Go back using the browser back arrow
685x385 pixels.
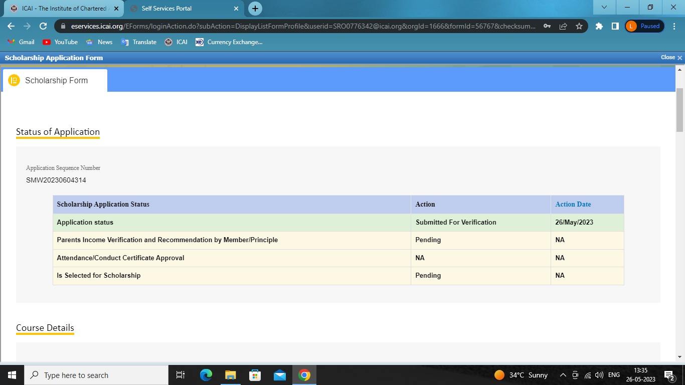click(11, 26)
